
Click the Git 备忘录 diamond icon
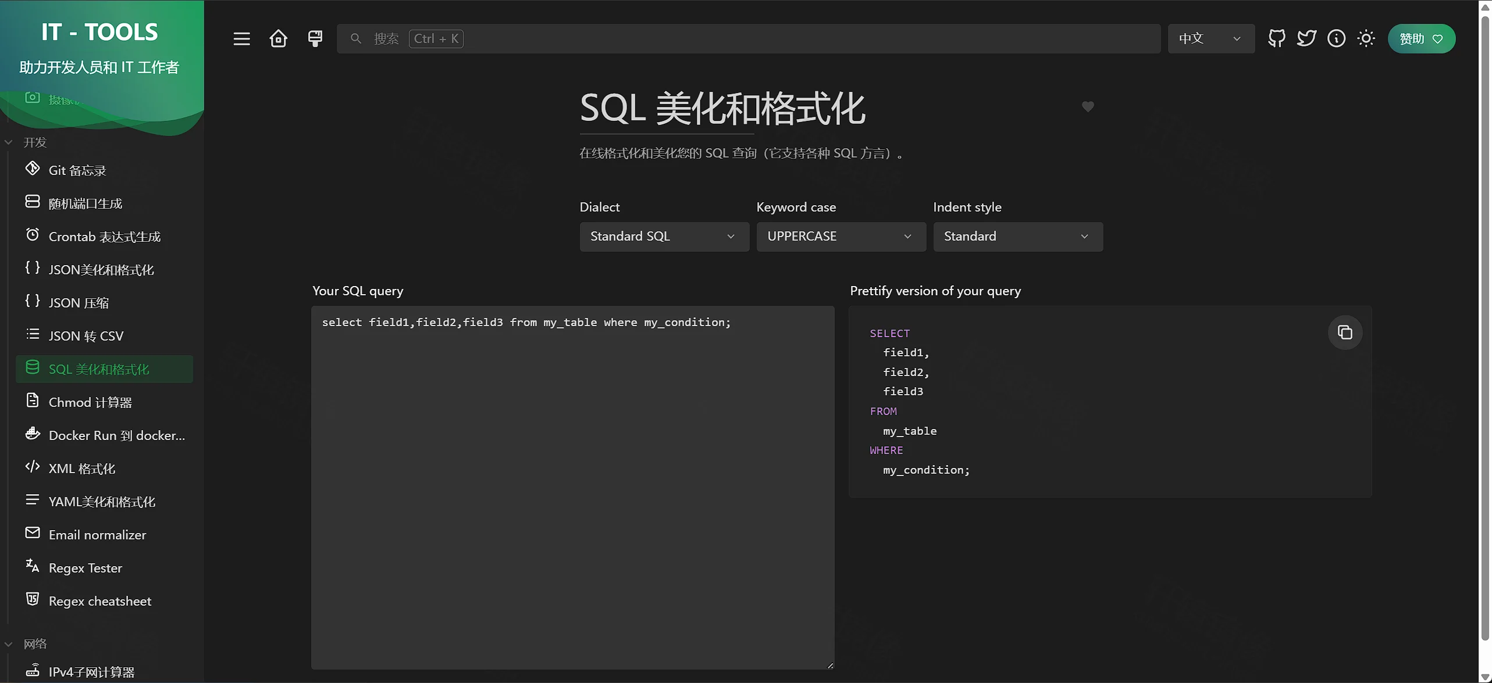[x=33, y=169]
